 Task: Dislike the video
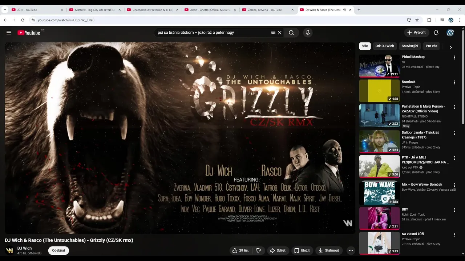(258, 250)
